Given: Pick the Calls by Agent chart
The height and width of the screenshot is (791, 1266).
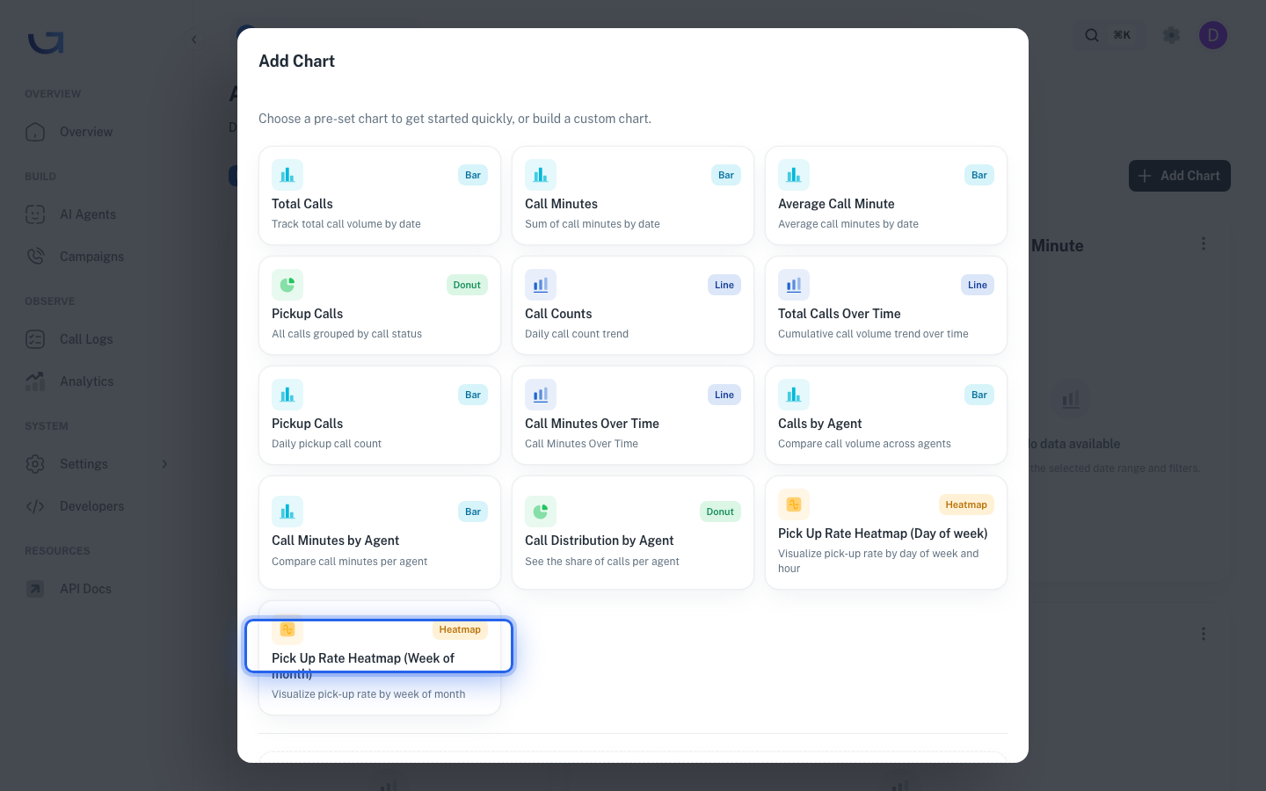Looking at the screenshot, I should (886, 415).
